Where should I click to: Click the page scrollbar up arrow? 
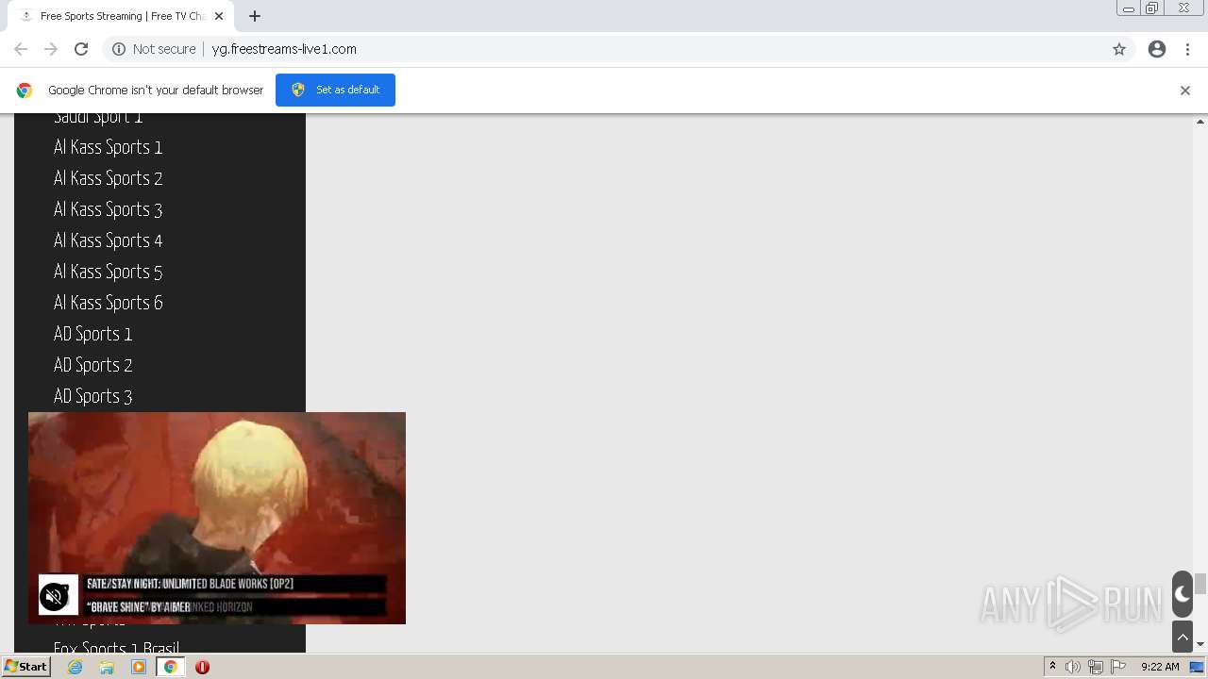coord(1200,121)
